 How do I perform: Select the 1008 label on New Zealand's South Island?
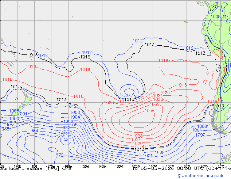[14, 111]
